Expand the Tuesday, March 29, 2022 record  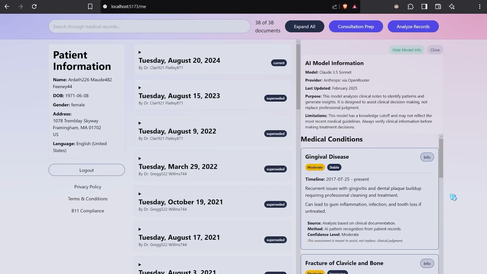(140, 158)
